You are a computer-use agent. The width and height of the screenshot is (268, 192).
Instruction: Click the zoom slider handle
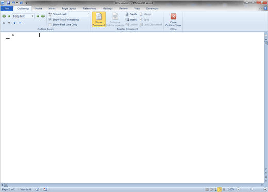pyautogui.click(x=252, y=189)
